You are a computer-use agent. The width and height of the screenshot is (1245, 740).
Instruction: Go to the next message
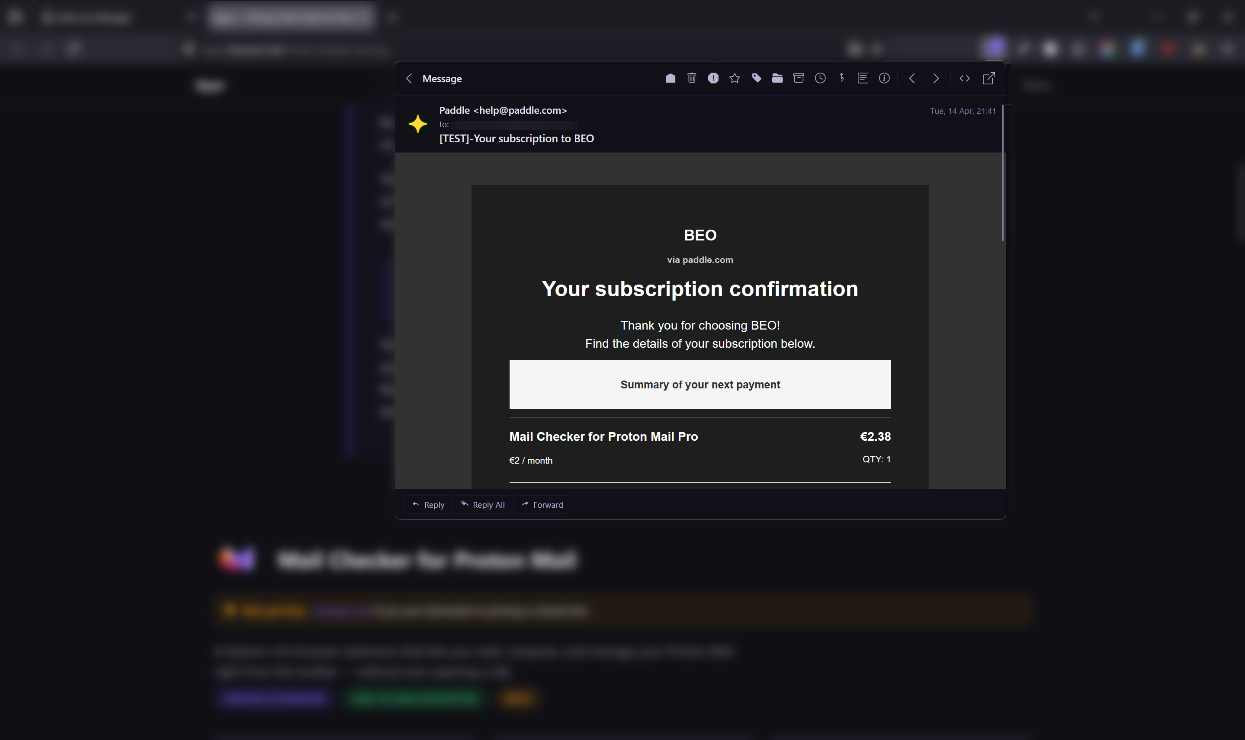tap(936, 79)
